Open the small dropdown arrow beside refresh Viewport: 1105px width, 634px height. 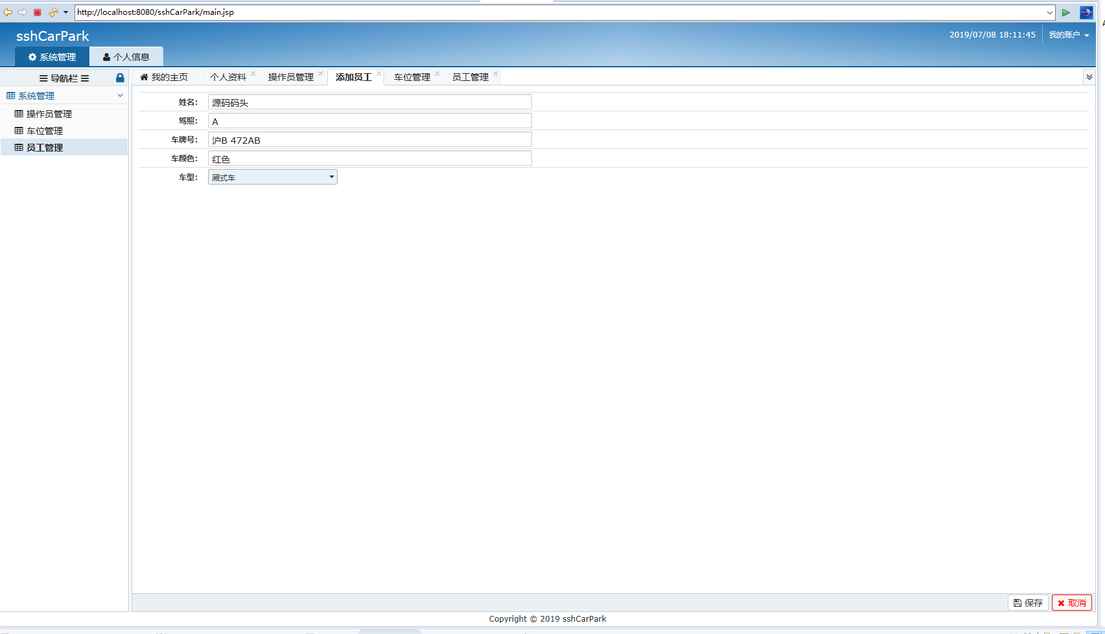[x=65, y=12]
